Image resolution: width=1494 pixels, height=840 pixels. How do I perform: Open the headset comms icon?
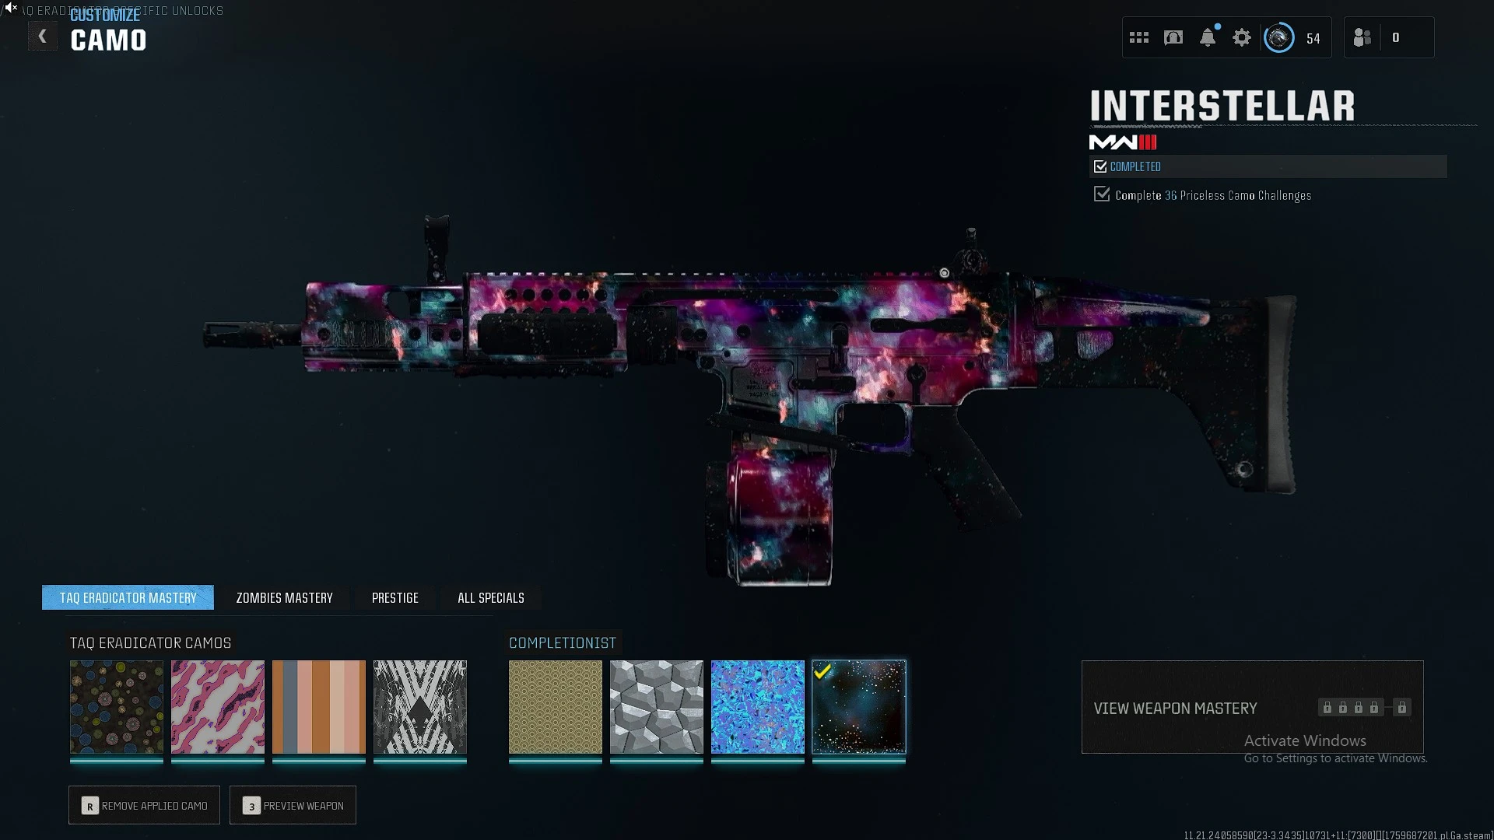pos(1173,37)
